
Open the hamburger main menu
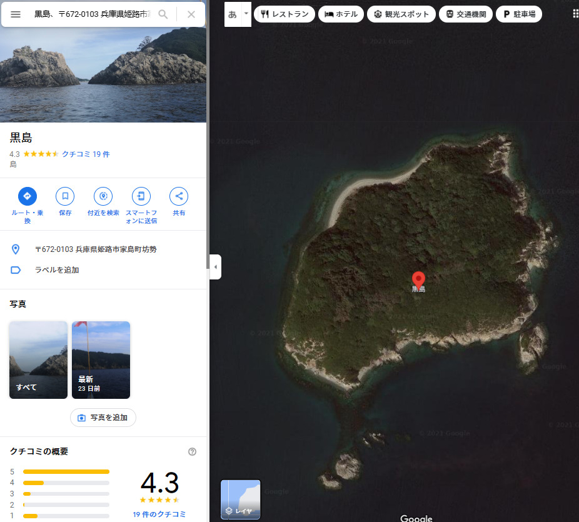(x=16, y=14)
